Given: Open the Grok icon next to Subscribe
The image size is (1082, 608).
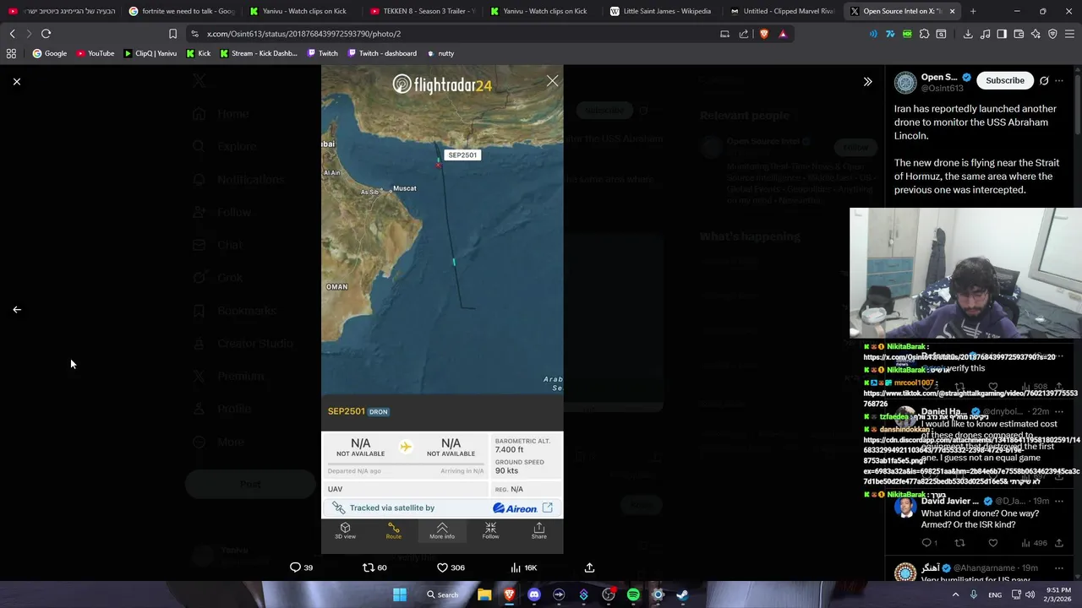Looking at the screenshot, I should [1044, 81].
